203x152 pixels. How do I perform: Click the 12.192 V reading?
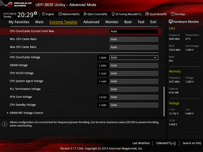click(174, 114)
